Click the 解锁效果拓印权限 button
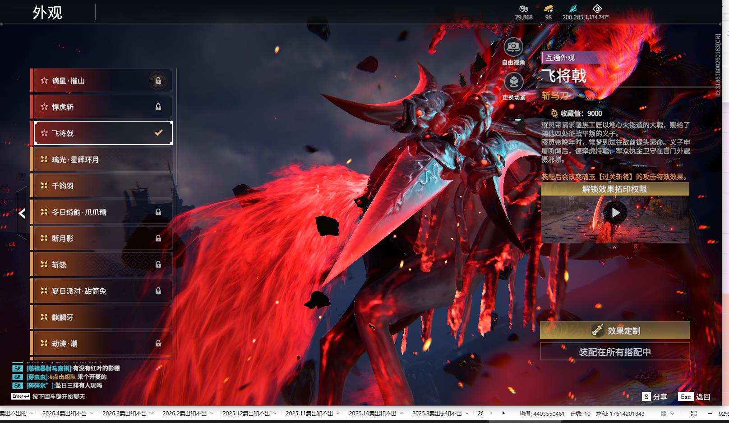 615,189
